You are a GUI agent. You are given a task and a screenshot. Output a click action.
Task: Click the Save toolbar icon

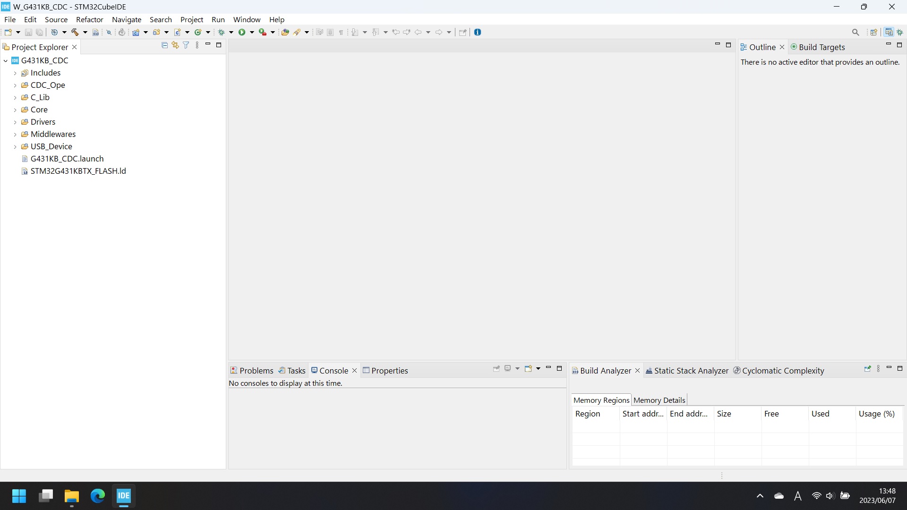coord(28,32)
